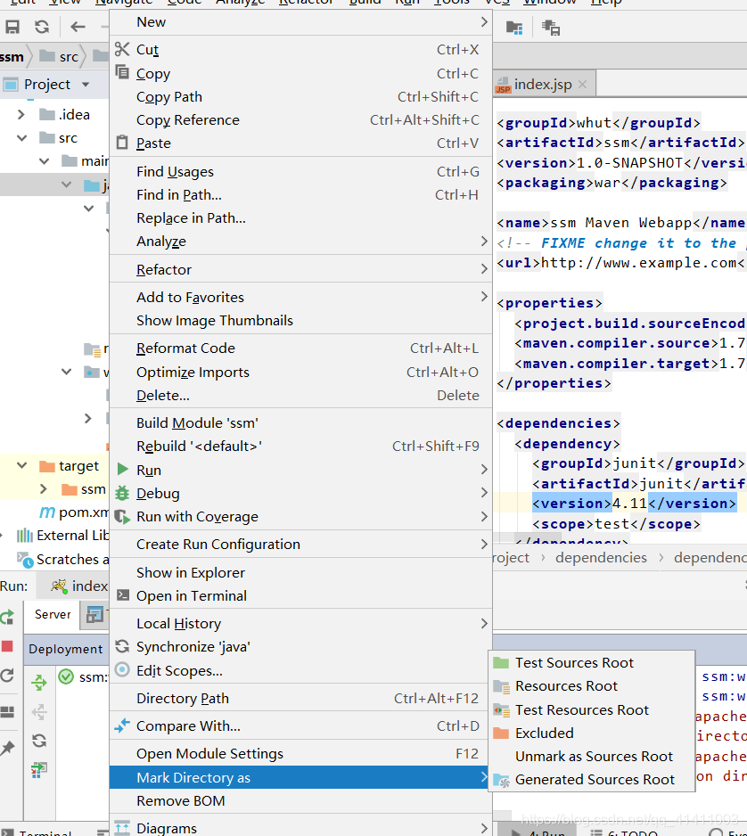Click the green Run triangle icon

pos(123,469)
